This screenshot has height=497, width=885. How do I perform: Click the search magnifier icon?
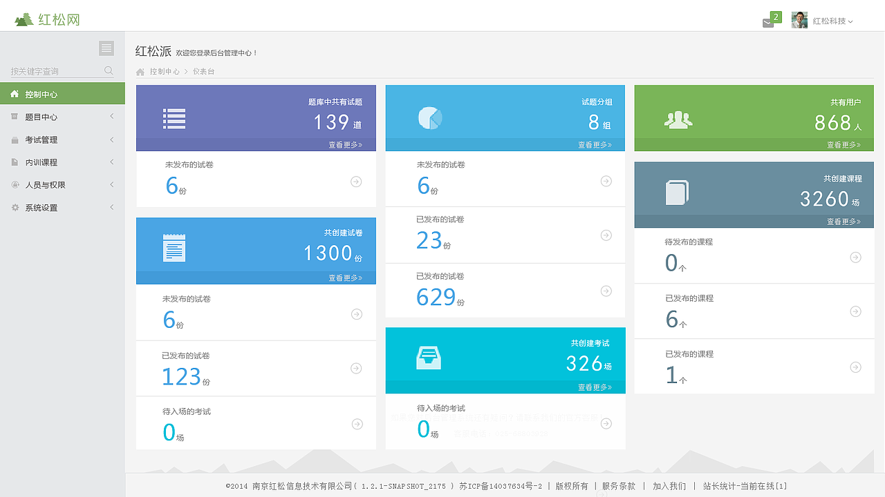point(109,70)
